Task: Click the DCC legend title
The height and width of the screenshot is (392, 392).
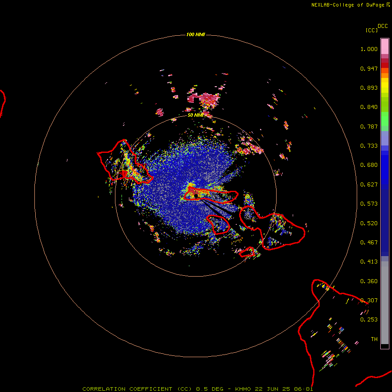Action: point(382,26)
